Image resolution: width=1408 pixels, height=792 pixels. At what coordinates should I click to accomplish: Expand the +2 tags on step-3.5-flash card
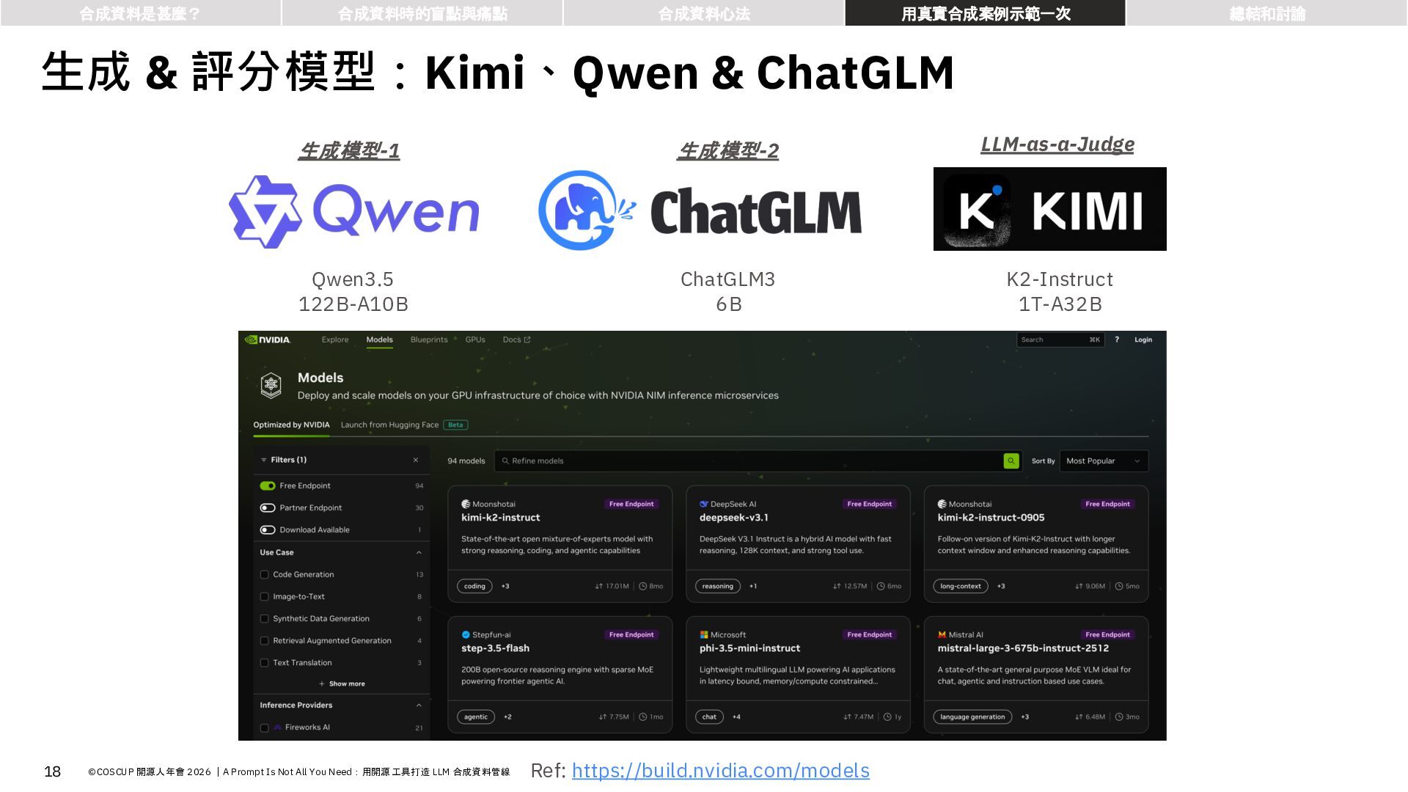507,716
